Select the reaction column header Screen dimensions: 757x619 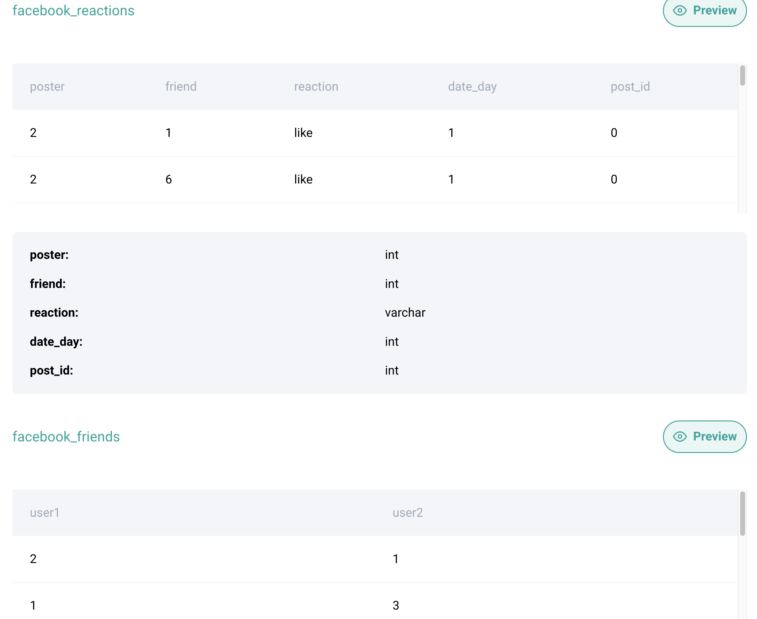coord(316,87)
